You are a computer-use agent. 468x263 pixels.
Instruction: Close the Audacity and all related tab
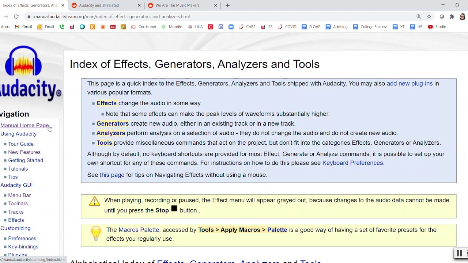pyautogui.click(x=139, y=5)
